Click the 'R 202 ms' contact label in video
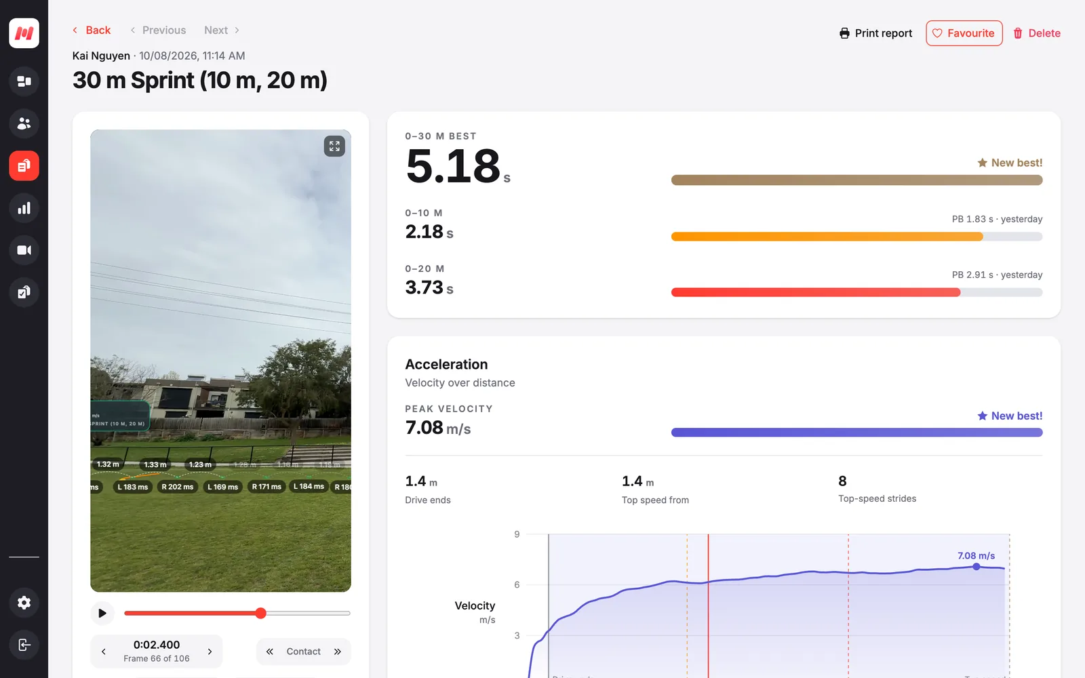Image resolution: width=1085 pixels, height=678 pixels. (x=177, y=487)
